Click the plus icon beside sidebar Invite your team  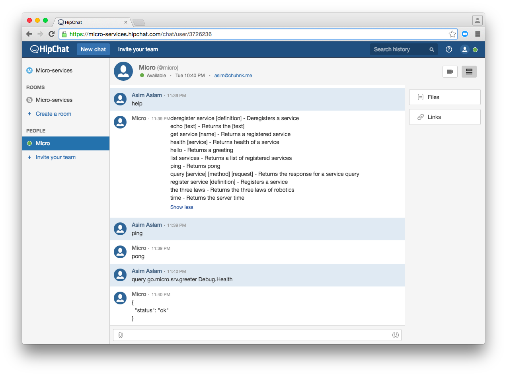click(x=29, y=157)
